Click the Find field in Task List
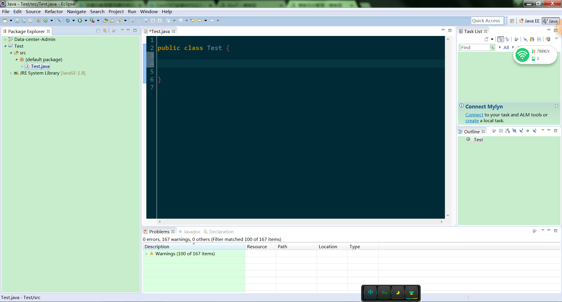The height and width of the screenshot is (302, 562). (x=474, y=47)
